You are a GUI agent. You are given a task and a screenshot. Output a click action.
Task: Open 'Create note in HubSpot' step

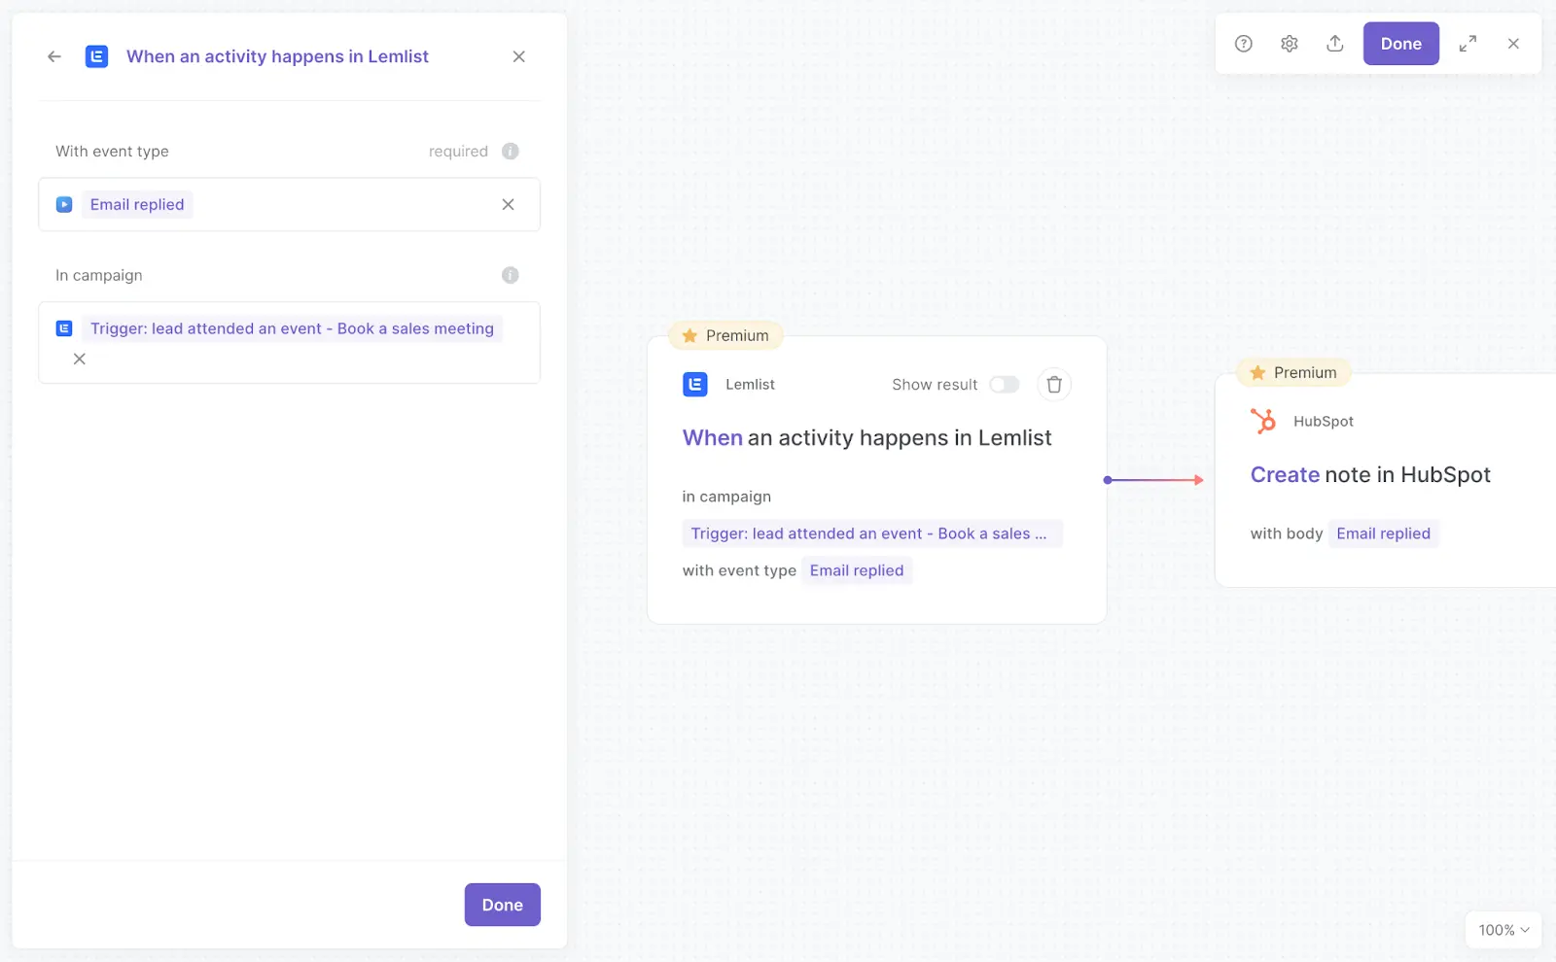point(1370,475)
